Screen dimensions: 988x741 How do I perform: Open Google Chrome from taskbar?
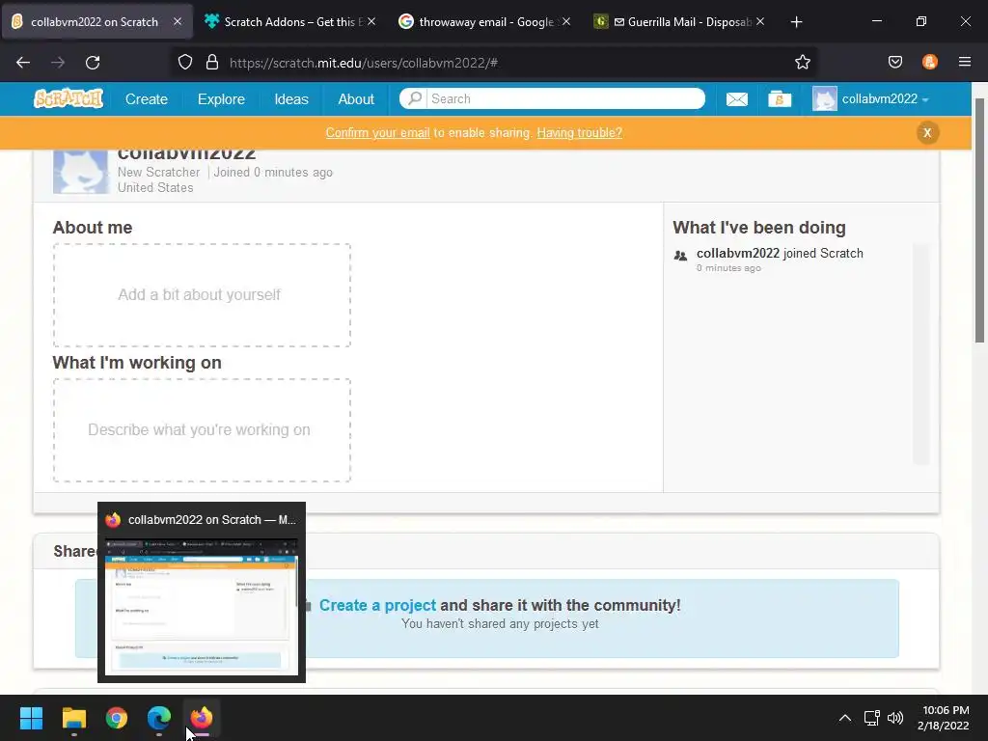[117, 718]
